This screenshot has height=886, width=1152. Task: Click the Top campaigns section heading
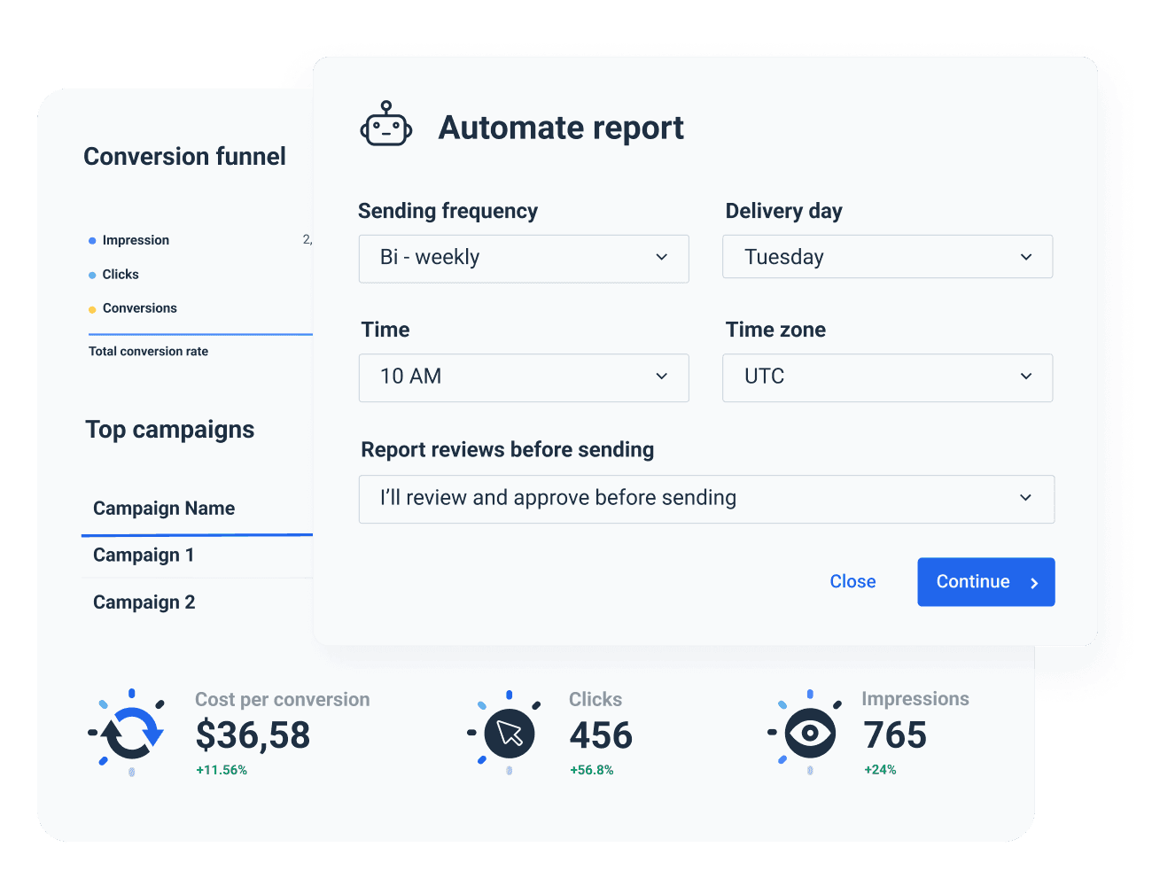pos(169,430)
